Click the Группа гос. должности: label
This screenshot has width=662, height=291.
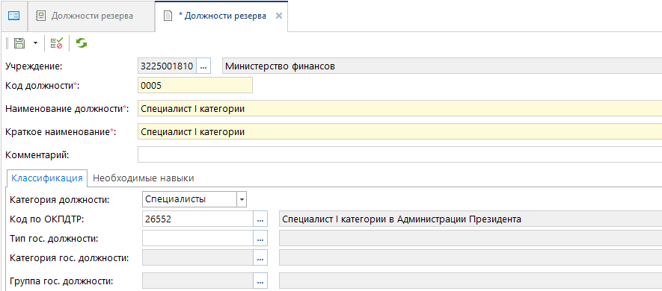click(x=61, y=281)
